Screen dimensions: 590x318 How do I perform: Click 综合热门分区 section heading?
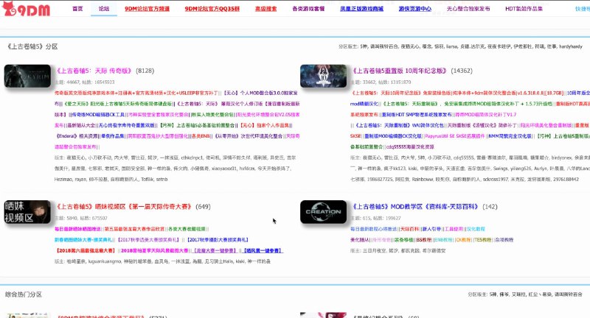point(24,294)
